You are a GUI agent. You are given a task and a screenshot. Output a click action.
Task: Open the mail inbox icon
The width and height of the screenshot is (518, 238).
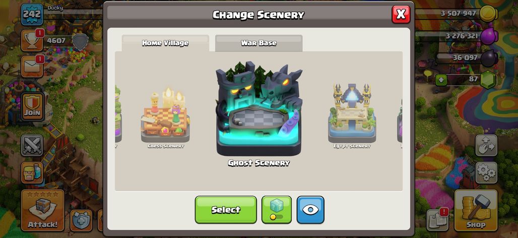[x=32, y=66]
